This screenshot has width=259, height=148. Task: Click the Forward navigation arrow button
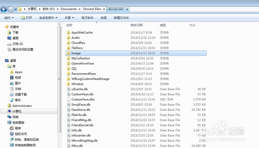[x=11, y=9]
